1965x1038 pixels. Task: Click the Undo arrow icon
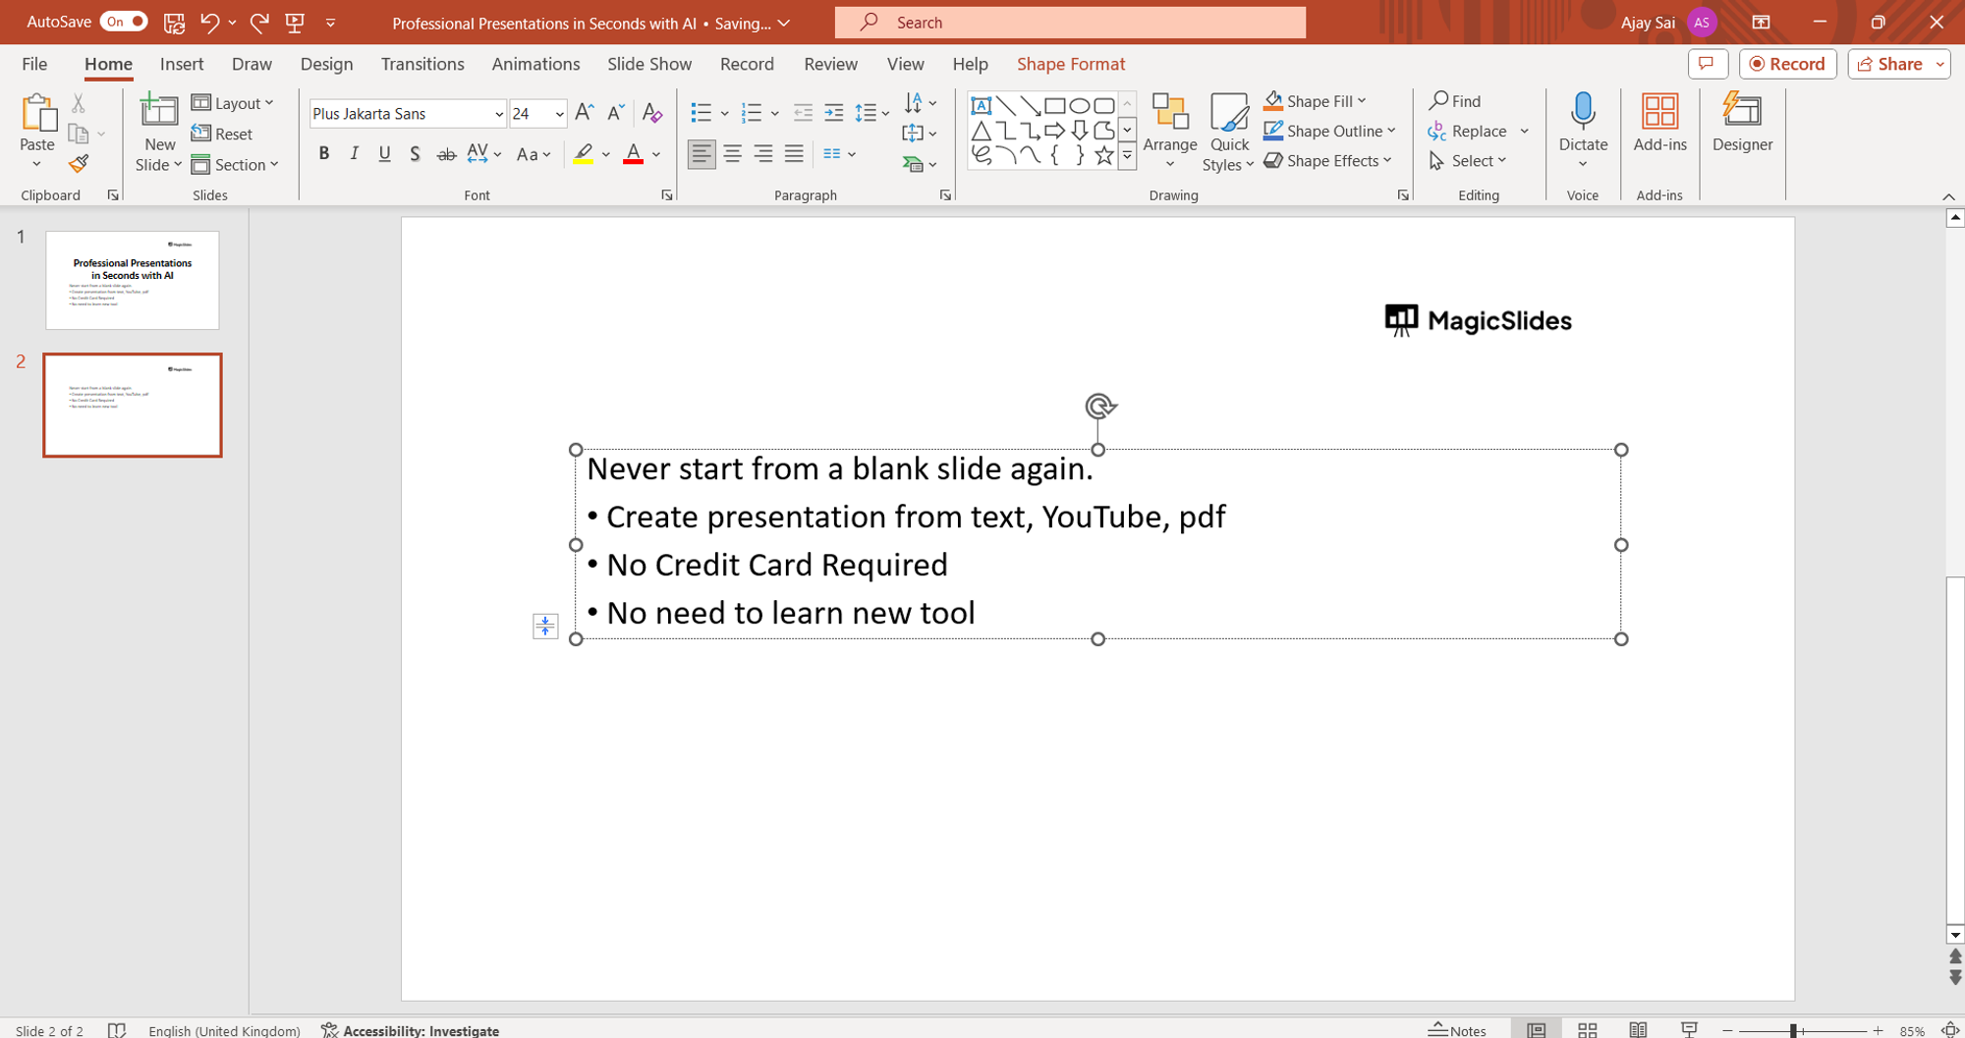pos(209,23)
